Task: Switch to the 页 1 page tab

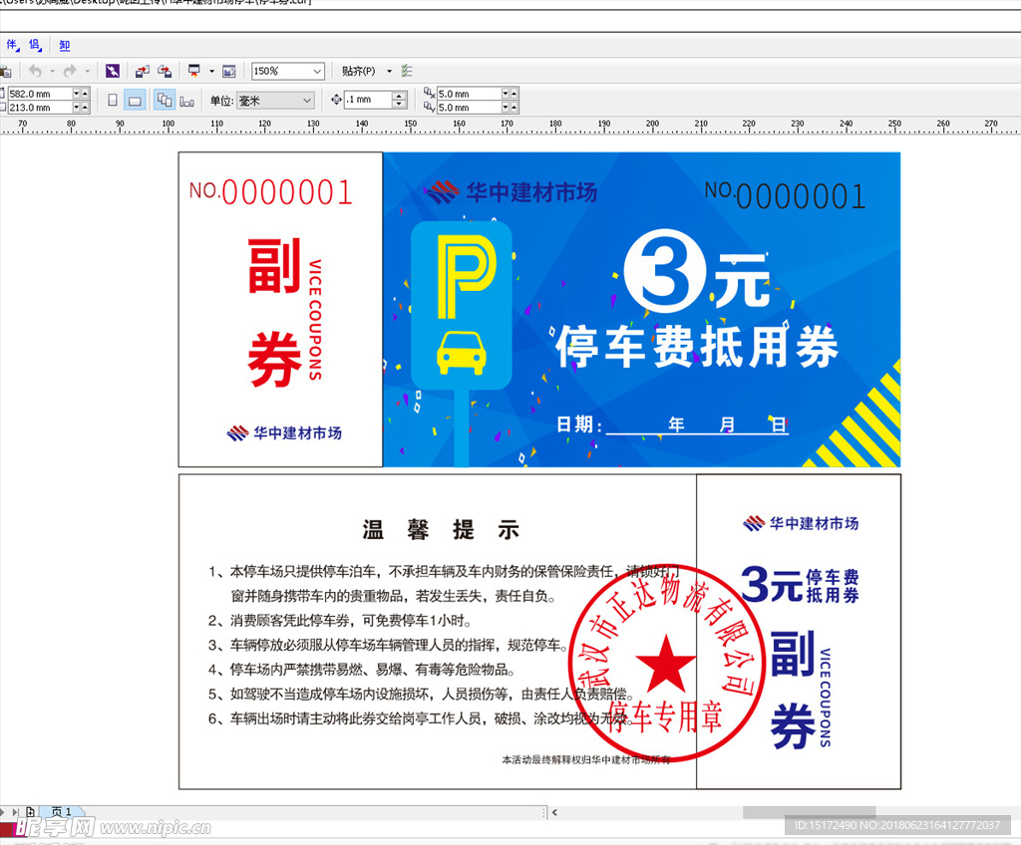Action: (x=61, y=812)
